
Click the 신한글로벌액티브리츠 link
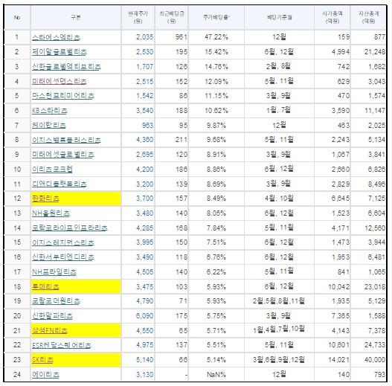66,67
